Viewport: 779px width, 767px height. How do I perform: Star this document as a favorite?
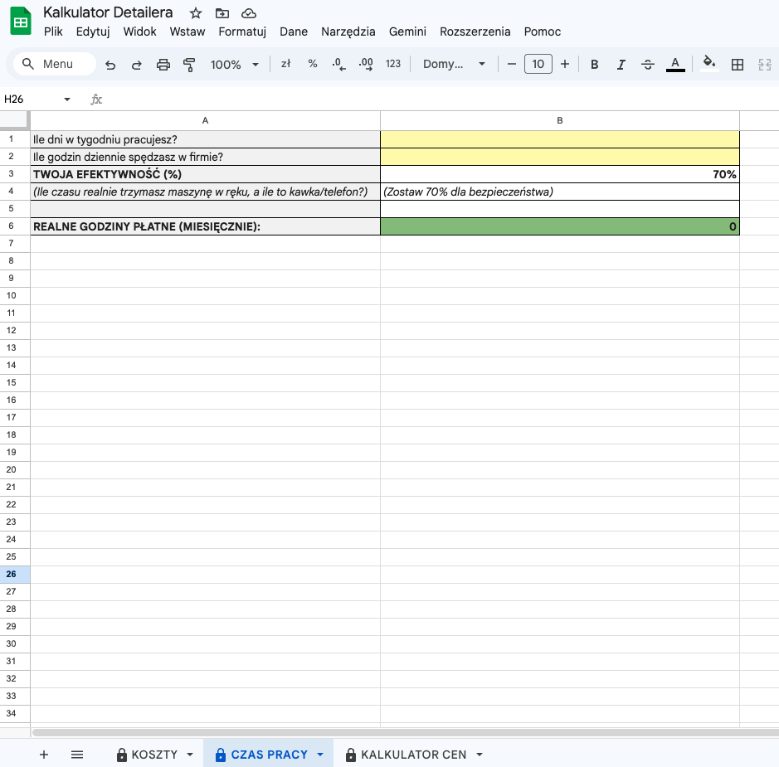(x=196, y=13)
